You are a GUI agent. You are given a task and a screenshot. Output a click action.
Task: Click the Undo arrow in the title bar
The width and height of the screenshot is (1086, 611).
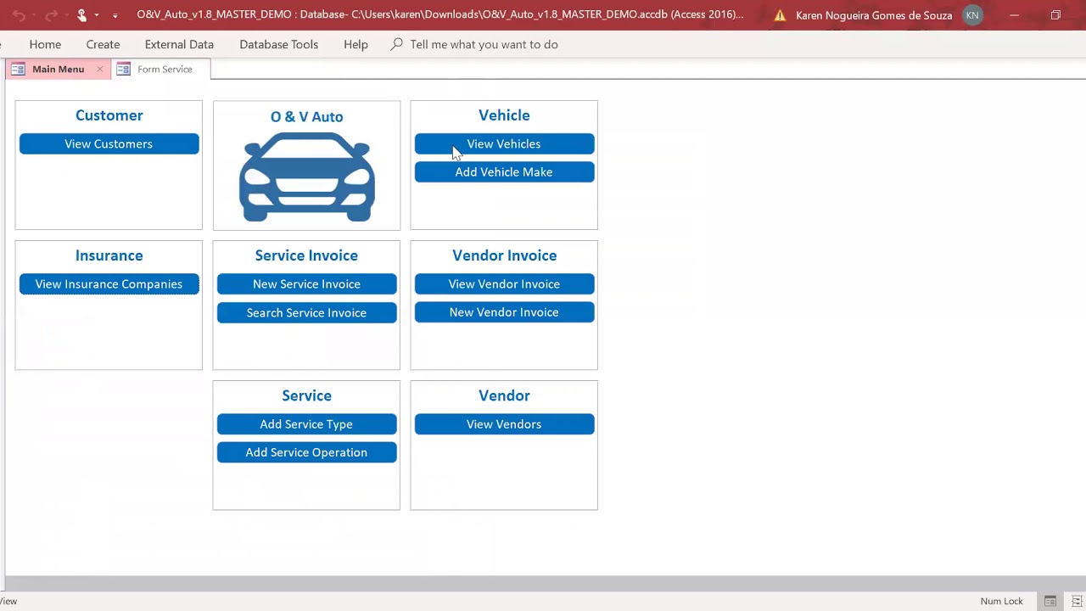point(19,15)
